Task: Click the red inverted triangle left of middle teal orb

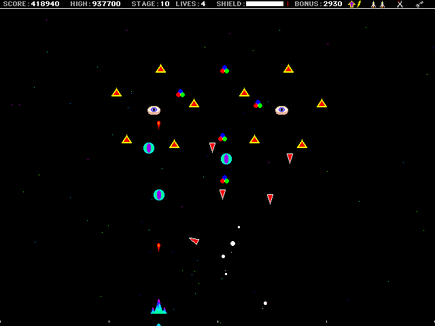Action: pyautogui.click(x=212, y=147)
